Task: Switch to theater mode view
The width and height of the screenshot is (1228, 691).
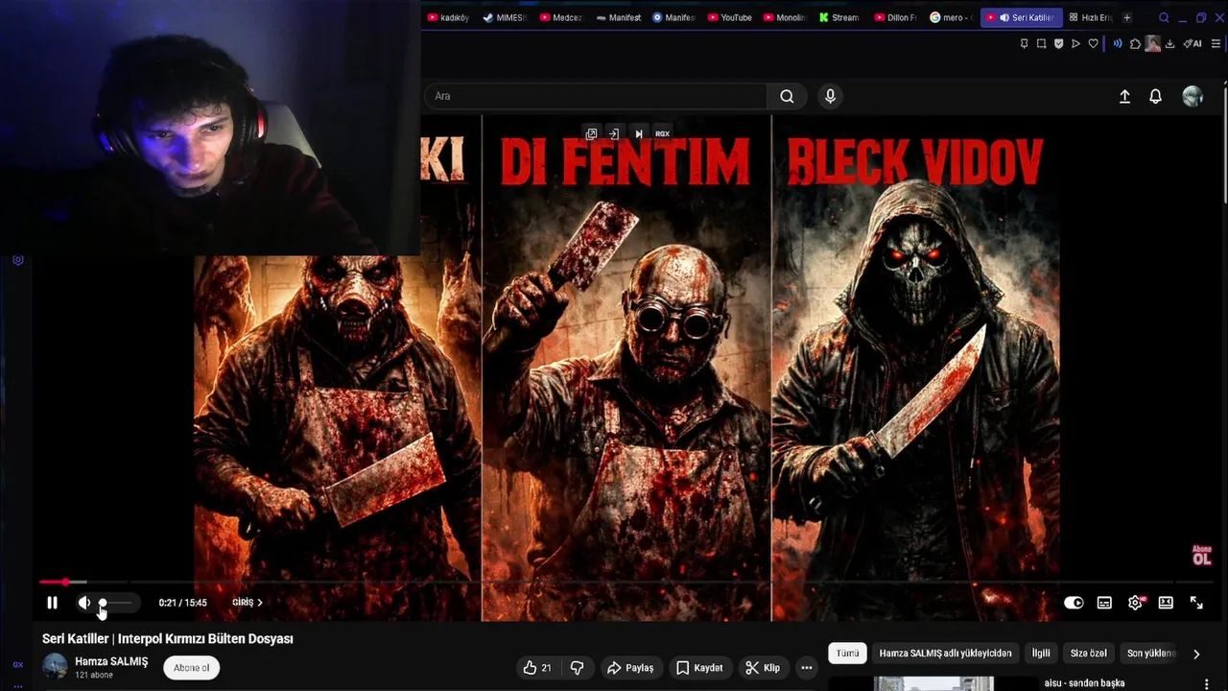Action: [1166, 603]
